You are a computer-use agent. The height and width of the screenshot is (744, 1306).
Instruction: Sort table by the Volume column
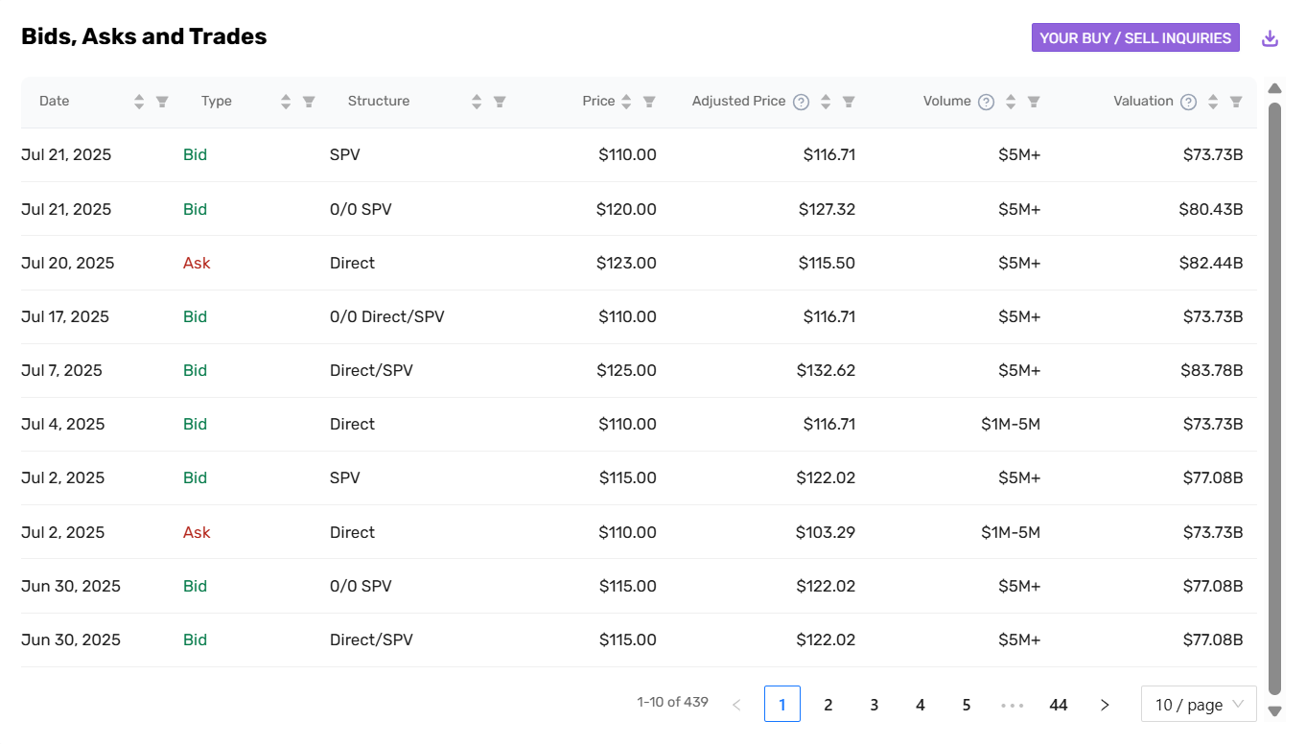[1011, 102]
